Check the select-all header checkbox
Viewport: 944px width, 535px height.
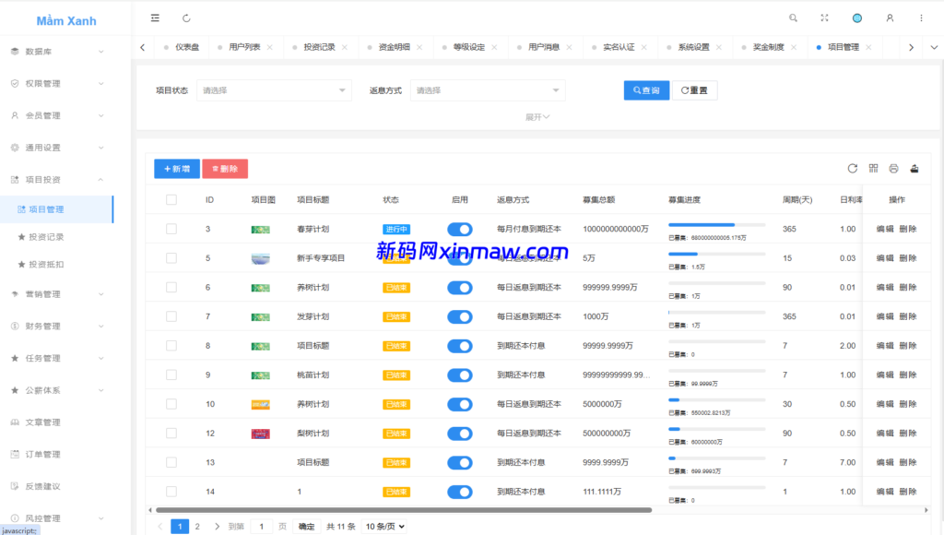click(171, 200)
